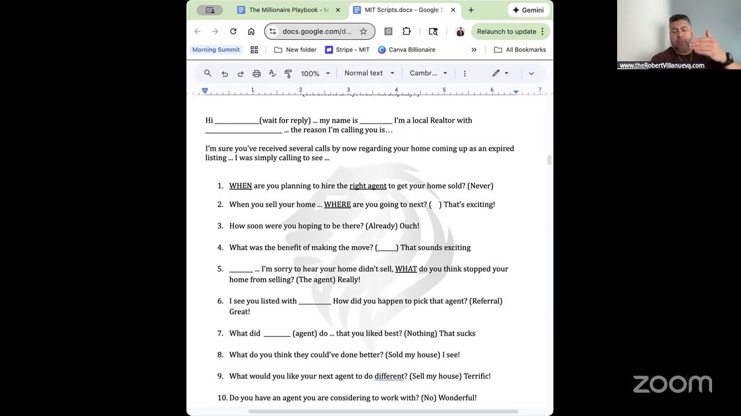Click the text '(Already) Ouch!'
The image size is (741, 416).
392,226
